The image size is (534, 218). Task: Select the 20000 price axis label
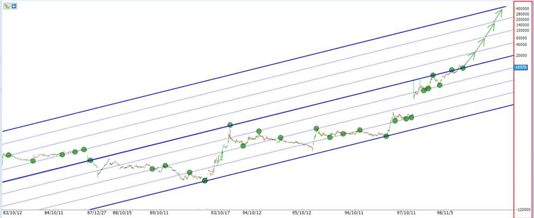tap(522, 55)
